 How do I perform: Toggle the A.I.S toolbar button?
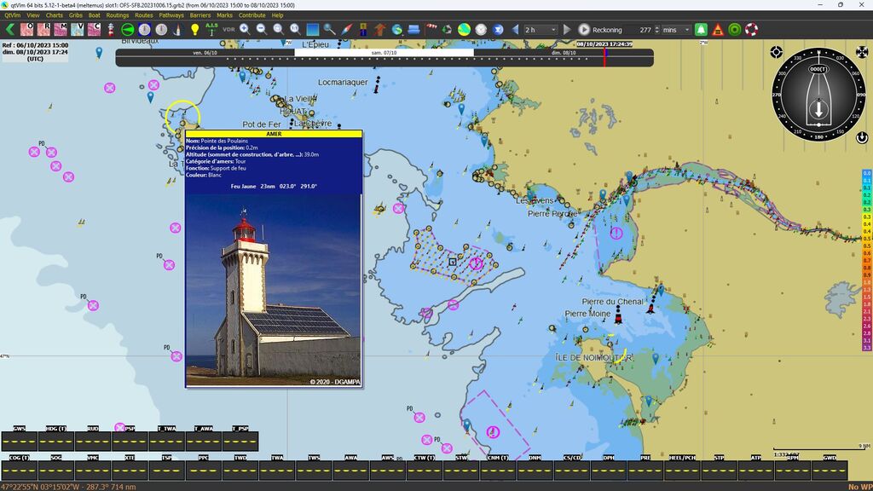pos(211,30)
